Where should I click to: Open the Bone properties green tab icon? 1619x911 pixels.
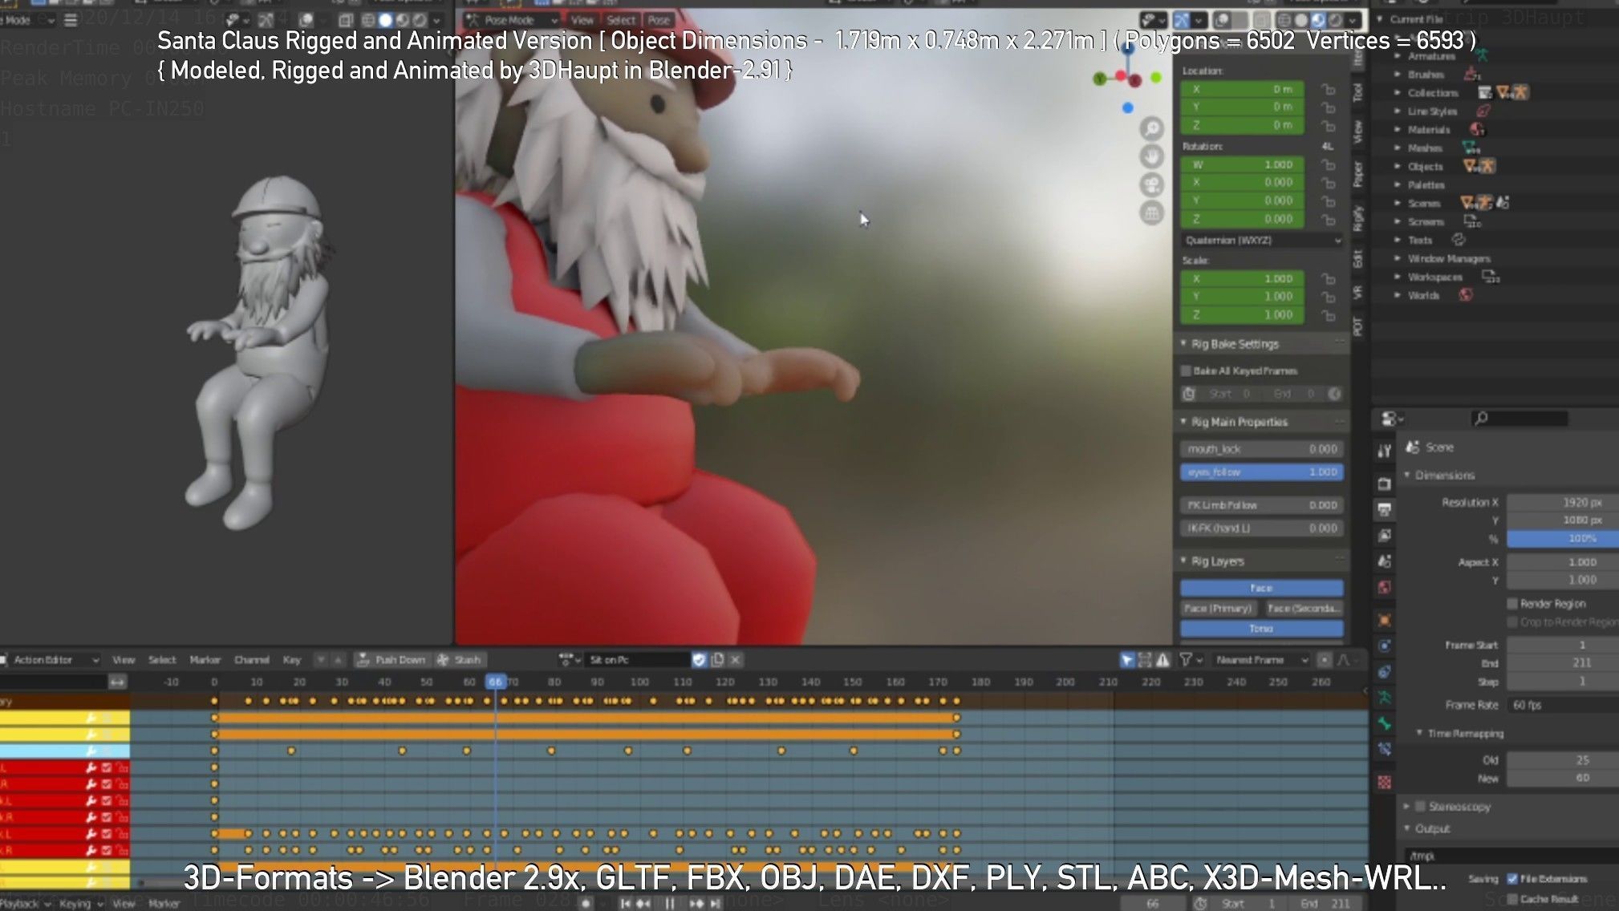coord(1385,723)
